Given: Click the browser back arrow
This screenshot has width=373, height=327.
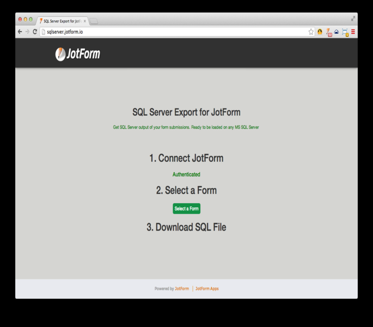Looking at the screenshot, I should [x=20, y=32].
